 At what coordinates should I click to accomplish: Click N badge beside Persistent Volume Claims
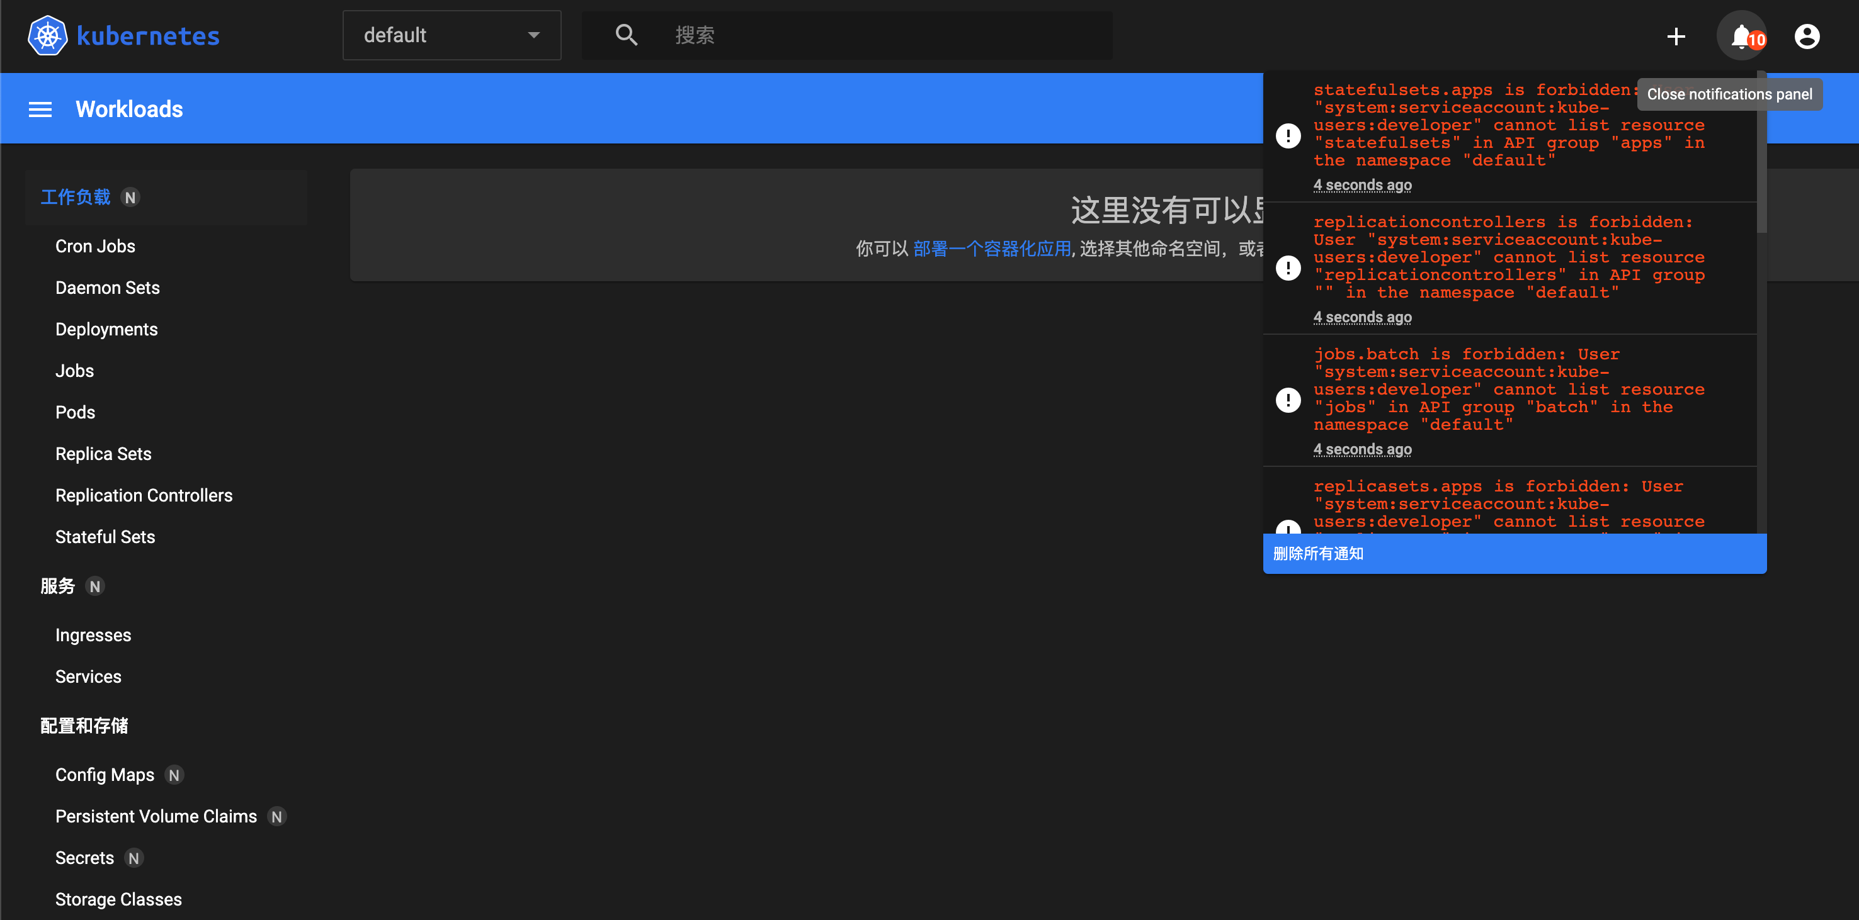point(276,817)
